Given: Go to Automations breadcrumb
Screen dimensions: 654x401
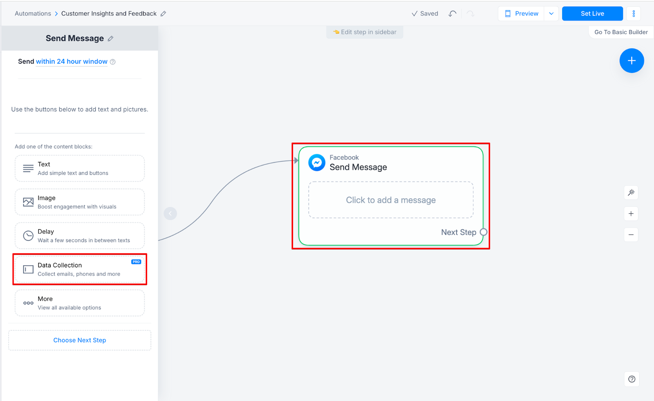Looking at the screenshot, I should [x=33, y=13].
